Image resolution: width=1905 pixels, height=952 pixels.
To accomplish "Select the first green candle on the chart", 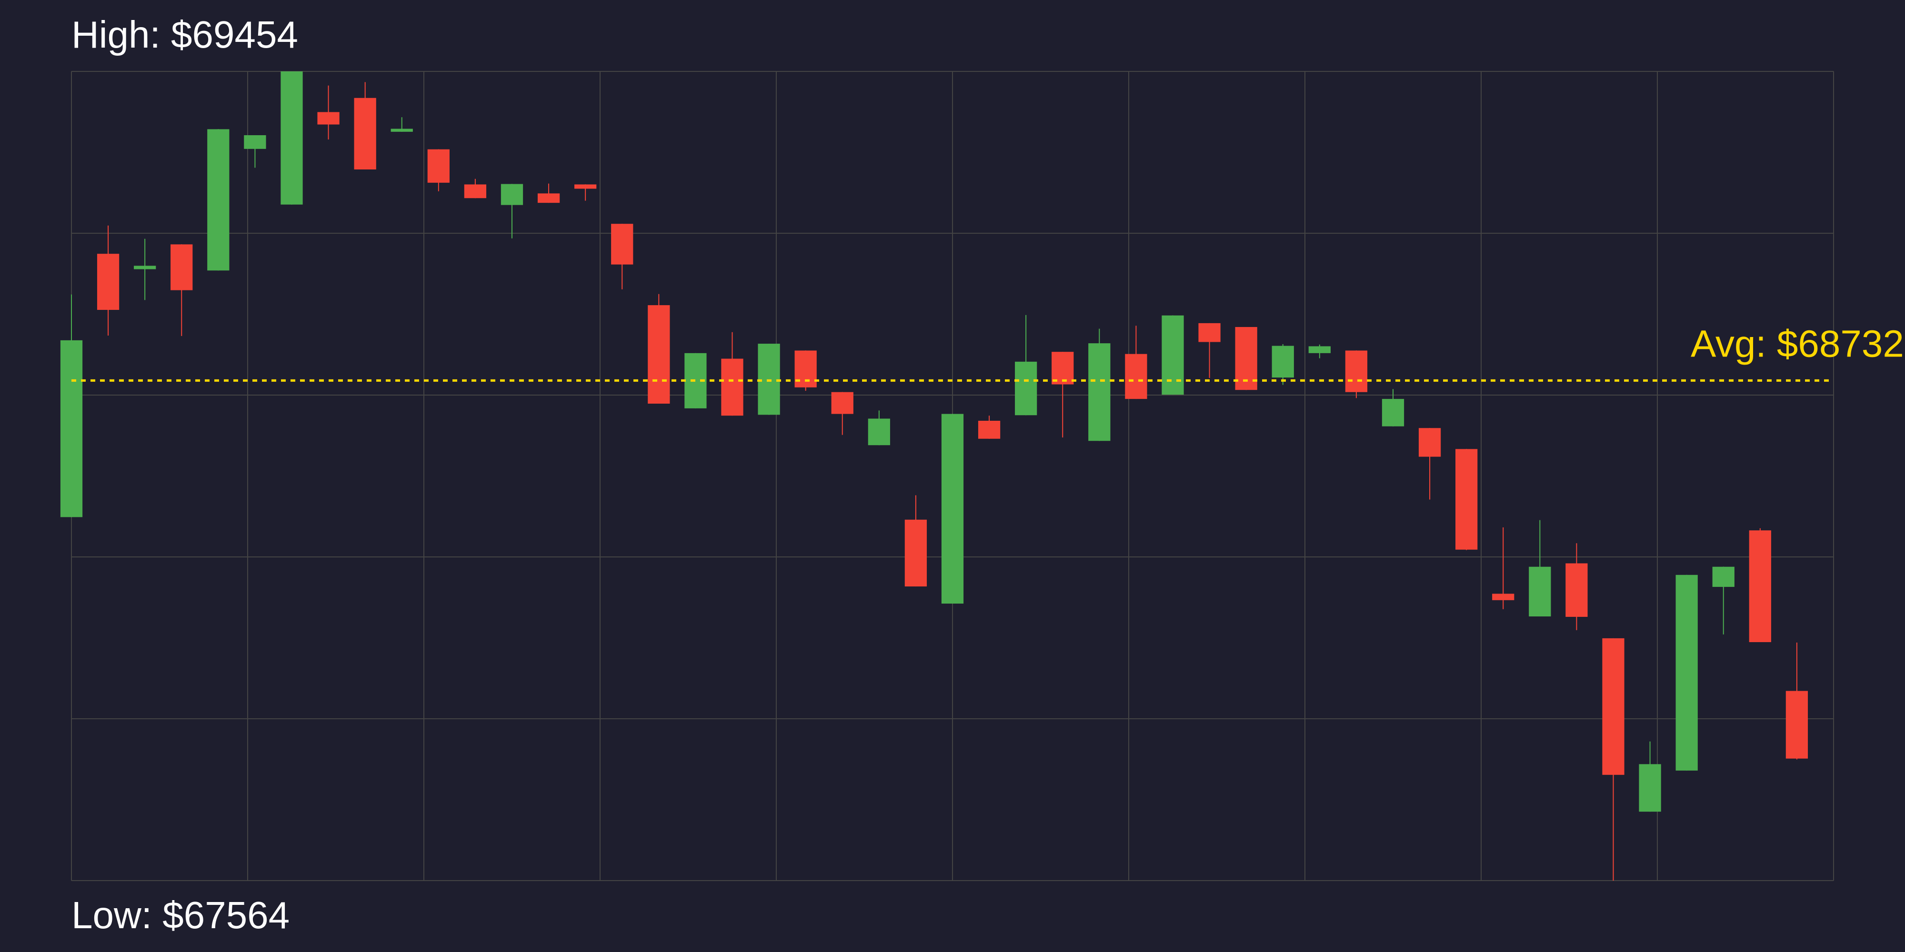I will [72, 429].
